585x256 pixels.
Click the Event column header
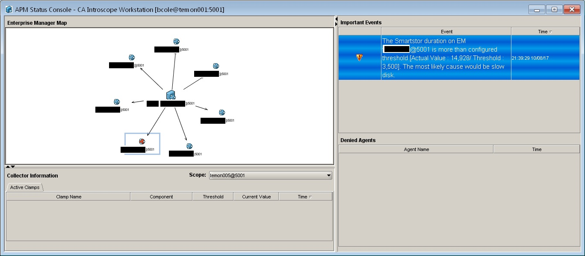coord(446,32)
